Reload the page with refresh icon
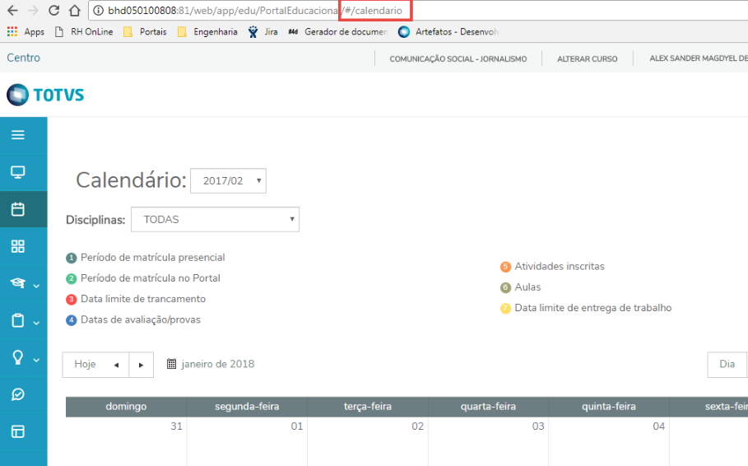The width and height of the screenshot is (748, 466). click(54, 10)
